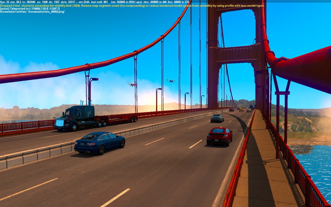Click the Teleported to actor console line
This screenshot has height=207, width=331.
[x=30, y=9]
